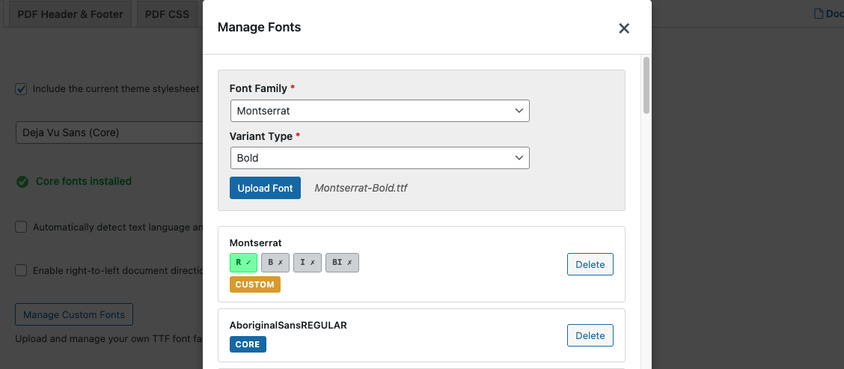The width and height of the screenshot is (844, 369).
Task: Open the Deja Vu Sans font dropdown
Action: point(109,132)
